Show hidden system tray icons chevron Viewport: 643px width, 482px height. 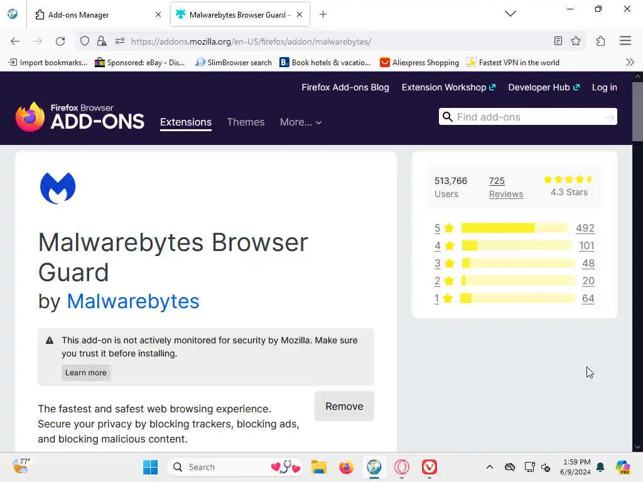tap(489, 467)
